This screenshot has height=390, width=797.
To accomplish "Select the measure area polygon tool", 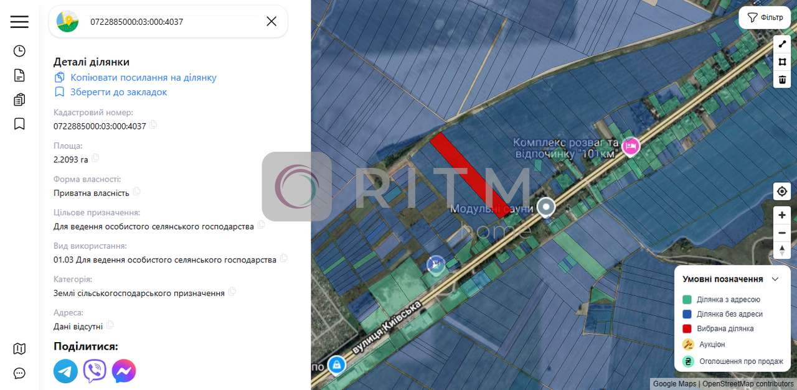I will 782,62.
